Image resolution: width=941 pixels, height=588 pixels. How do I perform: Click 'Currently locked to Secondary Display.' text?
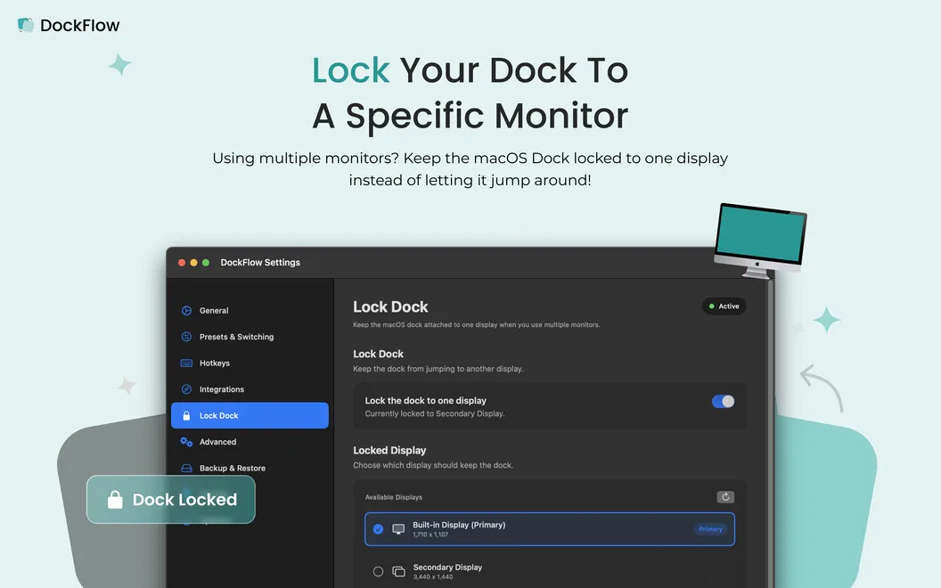(x=435, y=413)
